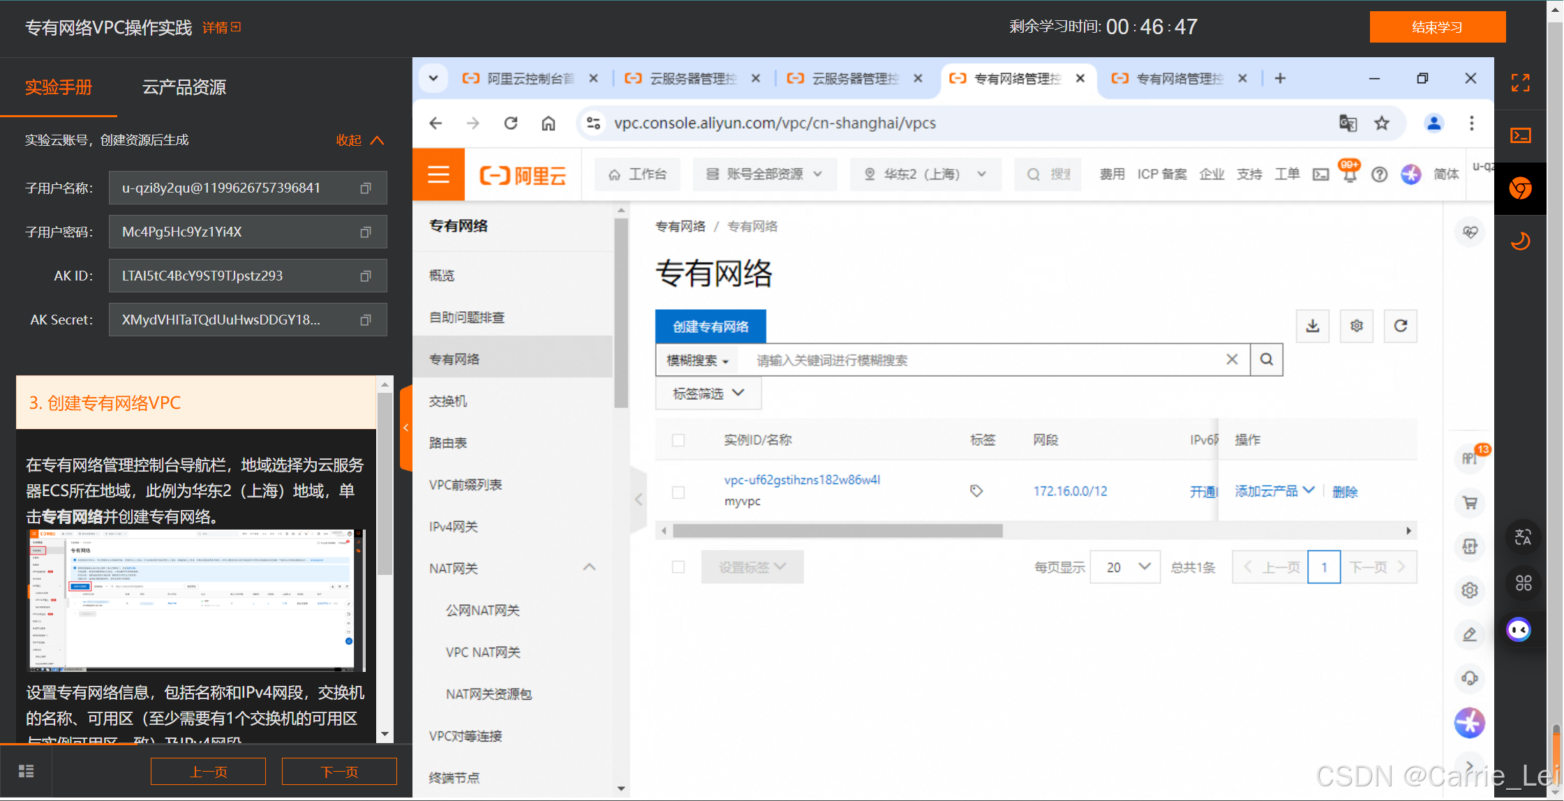Open the browser tab search chevron
The width and height of the screenshot is (1564, 801).
pos(433,79)
